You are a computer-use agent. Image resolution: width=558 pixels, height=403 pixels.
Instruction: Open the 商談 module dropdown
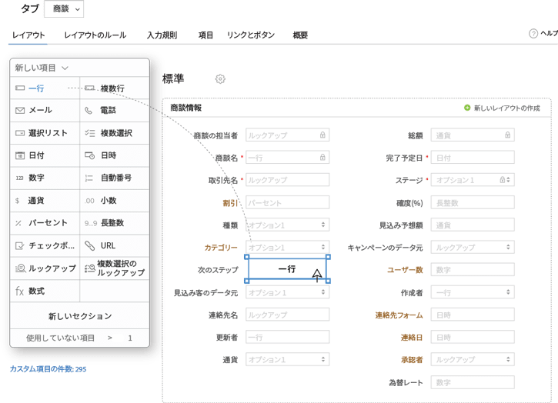click(x=65, y=9)
